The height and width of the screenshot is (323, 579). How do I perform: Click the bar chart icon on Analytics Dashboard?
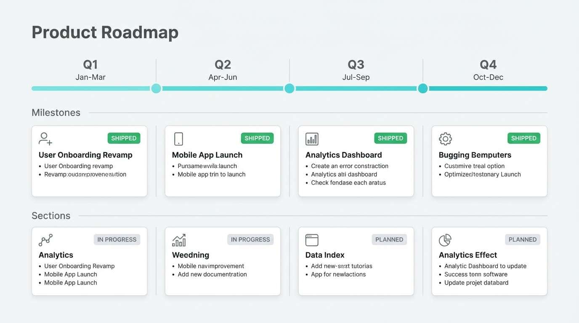pyautogui.click(x=311, y=138)
